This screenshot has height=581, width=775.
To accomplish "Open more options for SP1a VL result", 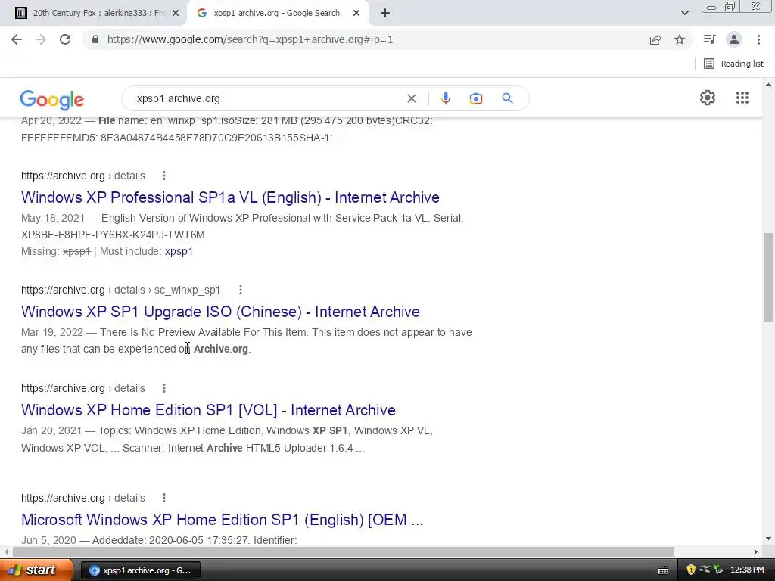I will point(164,176).
